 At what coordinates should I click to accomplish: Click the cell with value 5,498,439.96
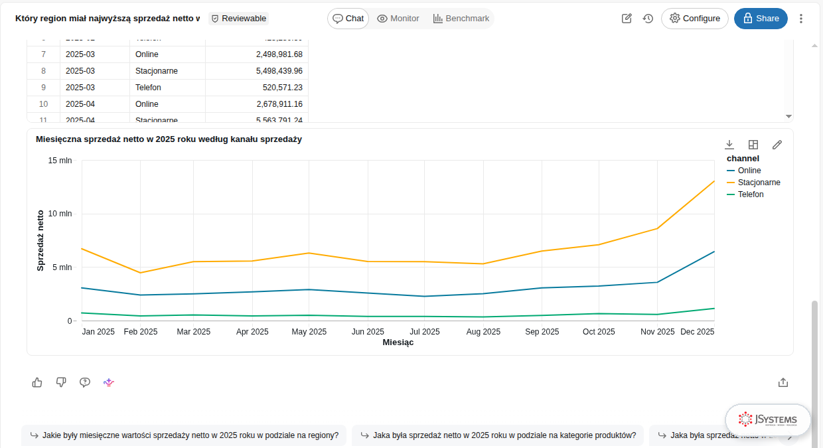257,71
